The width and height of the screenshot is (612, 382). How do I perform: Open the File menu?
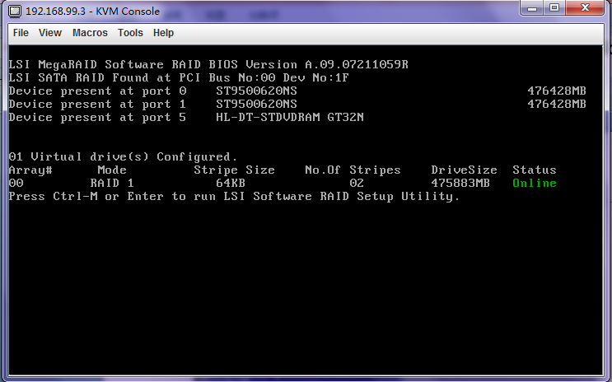pos(21,33)
